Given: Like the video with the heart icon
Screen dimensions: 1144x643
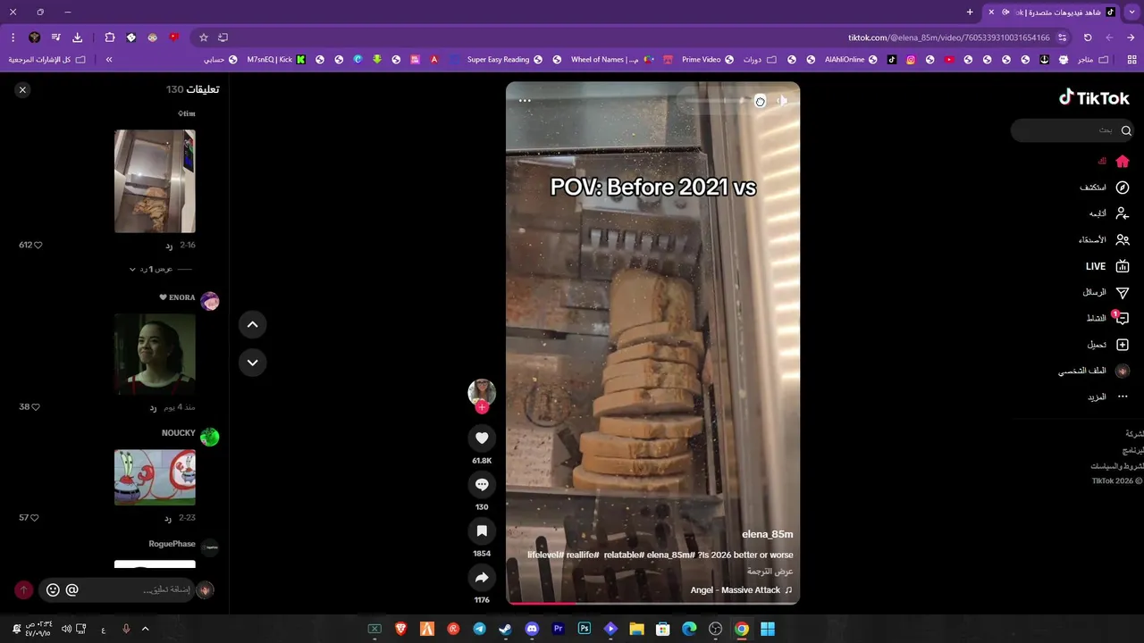Looking at the screenshot, I should pos(482,438).
